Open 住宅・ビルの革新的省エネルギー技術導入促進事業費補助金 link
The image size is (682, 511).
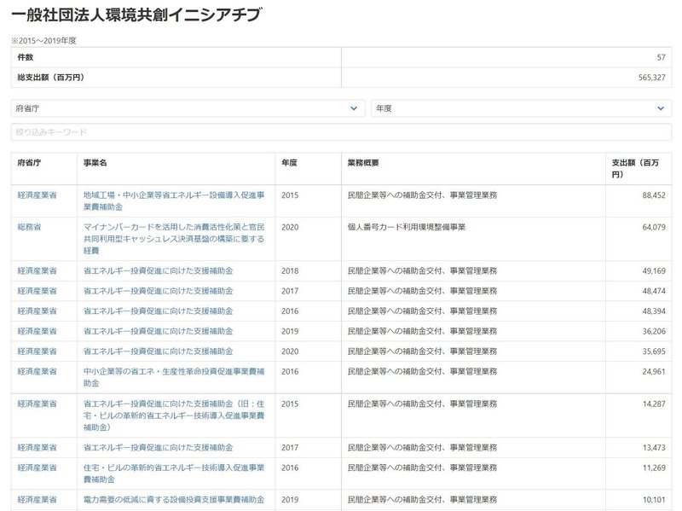pyautogui.click(x=174, y=473)
